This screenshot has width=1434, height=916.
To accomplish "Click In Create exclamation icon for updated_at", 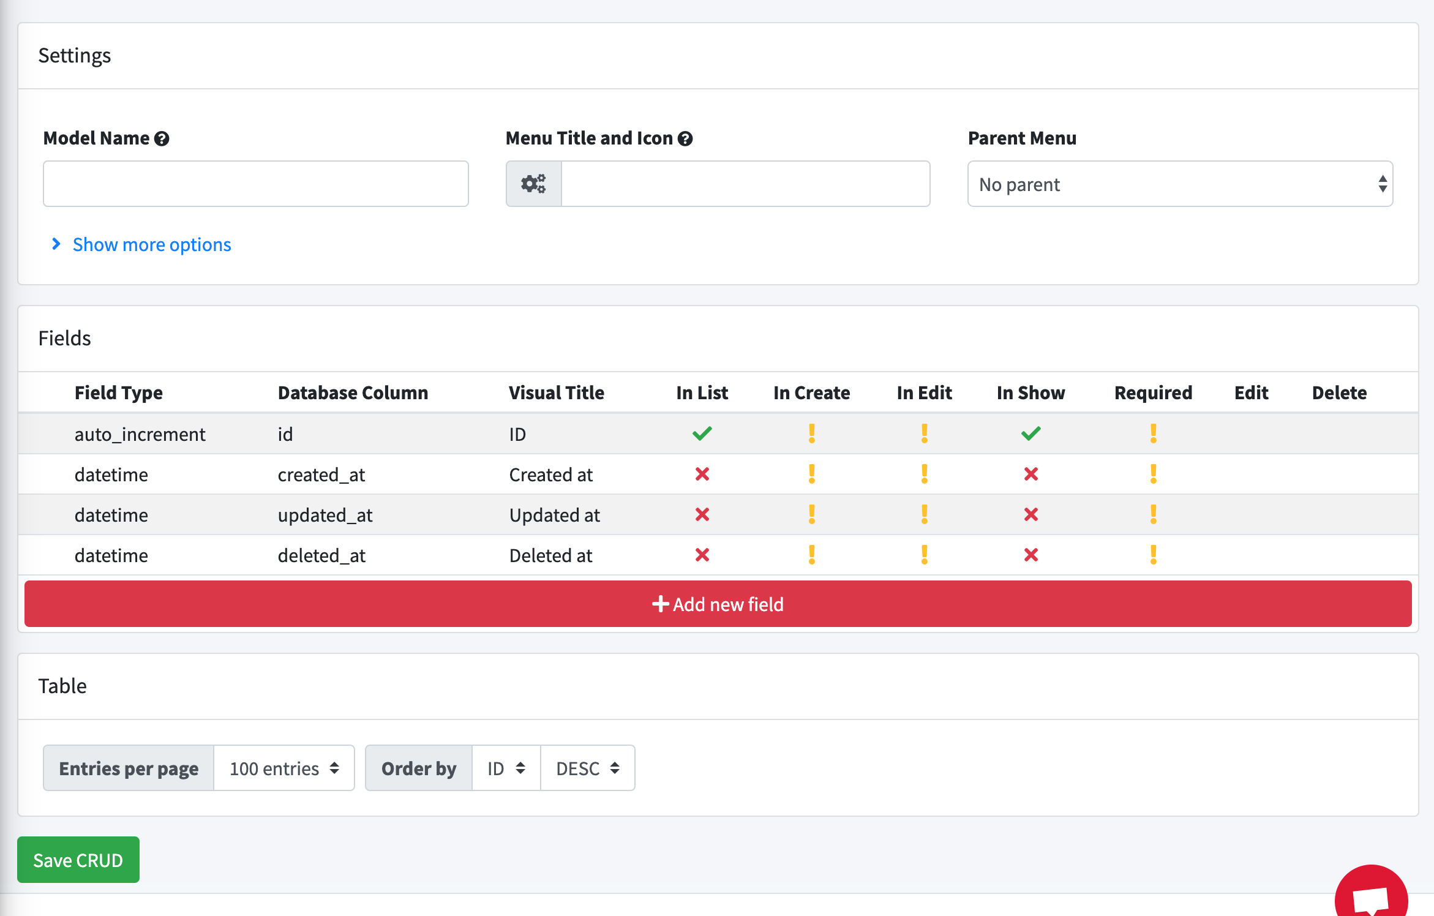I will point(811,514).
